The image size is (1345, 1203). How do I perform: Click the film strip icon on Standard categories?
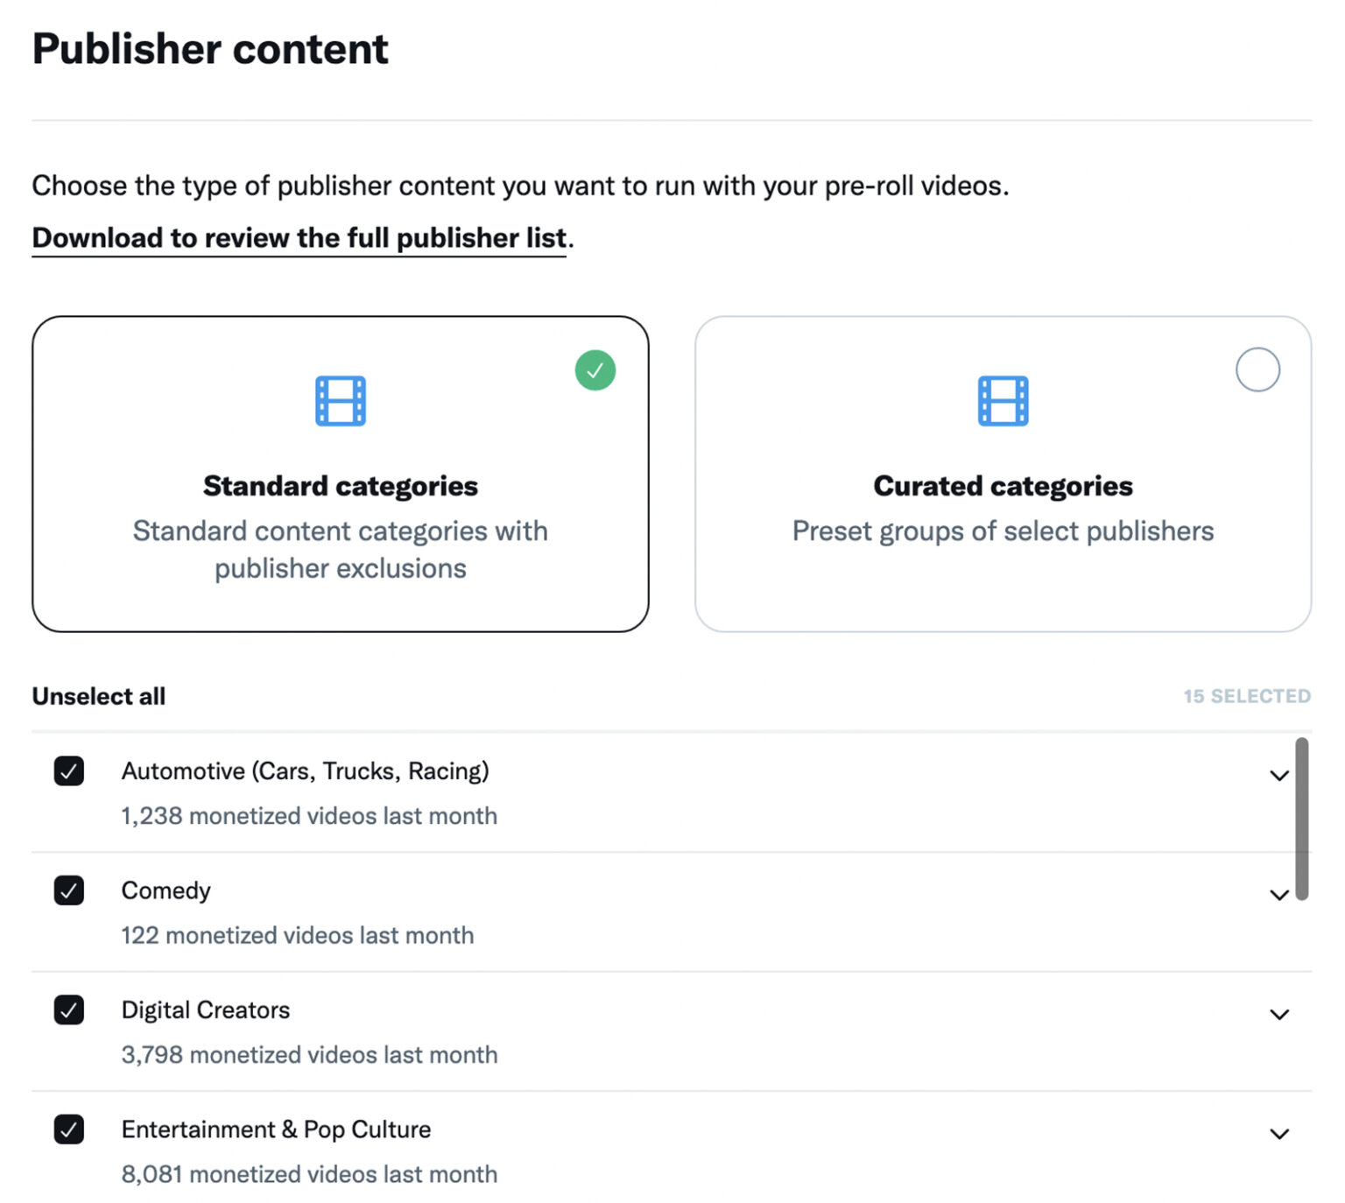pos(341,402)
